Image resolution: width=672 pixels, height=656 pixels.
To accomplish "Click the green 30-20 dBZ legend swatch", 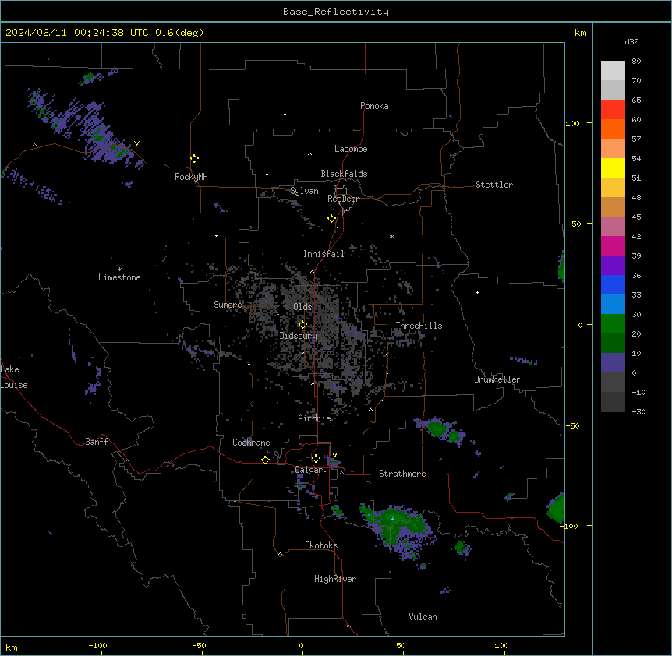I will (613, 324).
